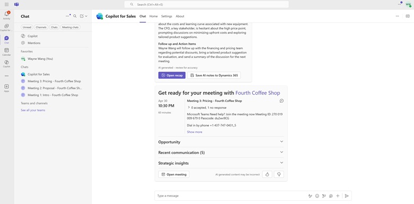Switch to the Settings tab
This screenshot has width=414, height=204.
tap(167, 16)
